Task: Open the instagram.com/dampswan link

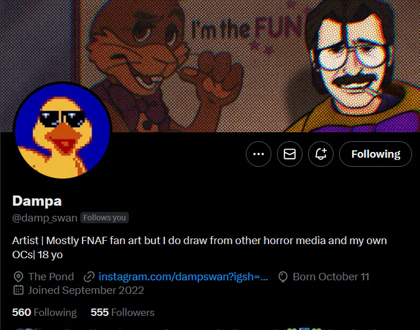Action: [183, 277]
